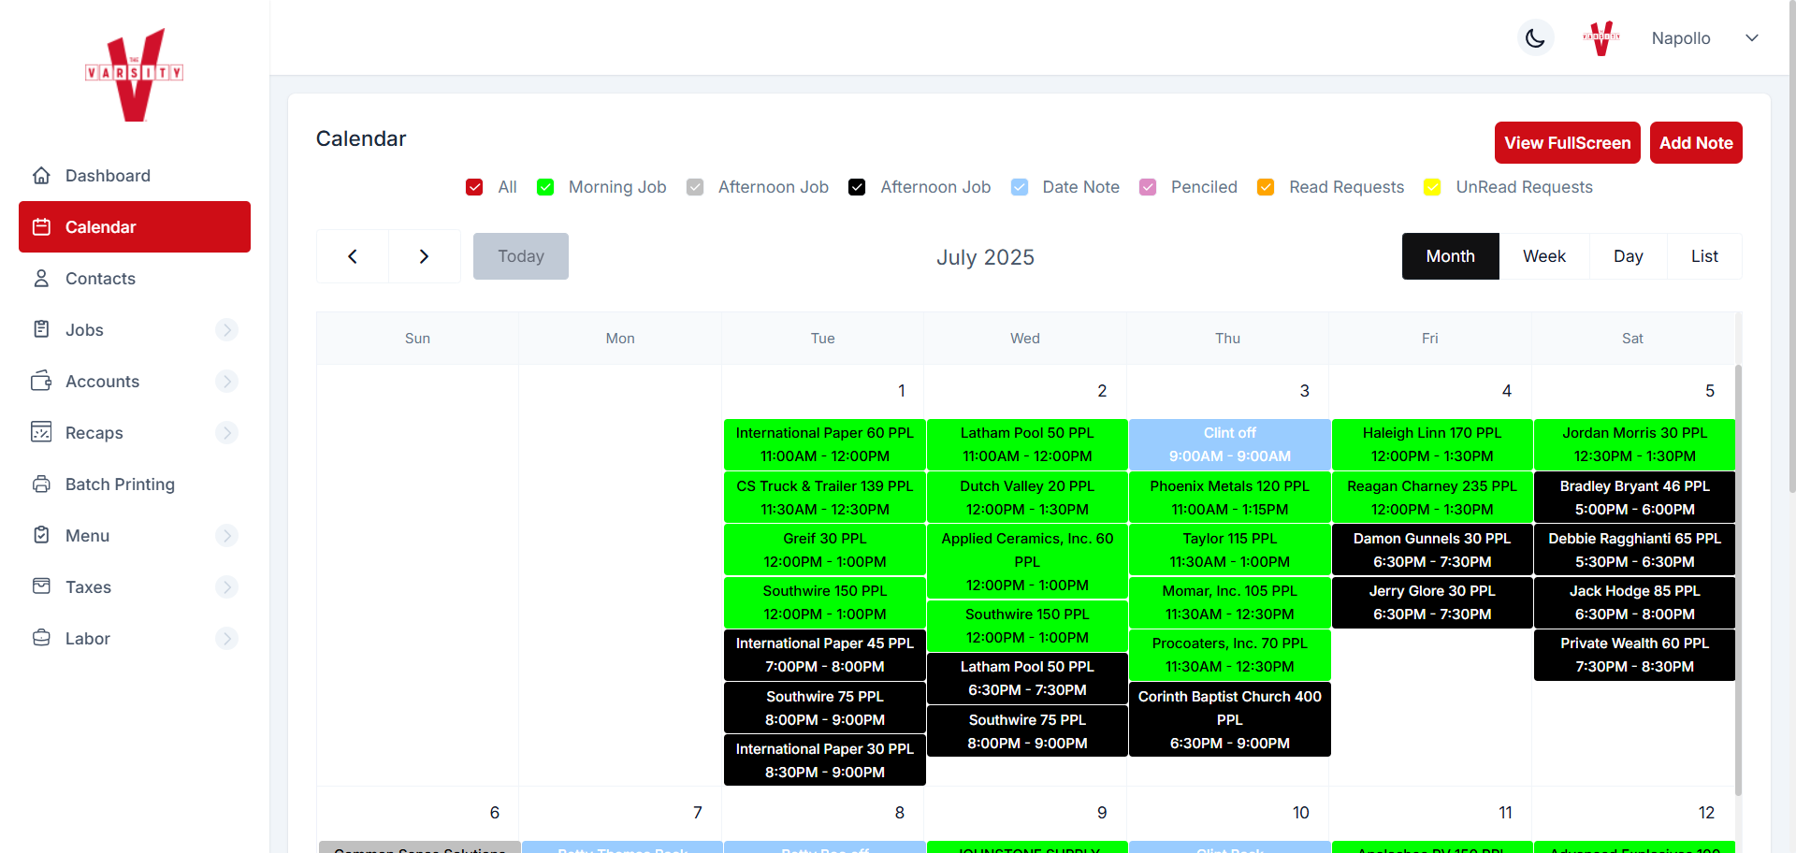Click the Varsity logo in sidebar
1796x853 pixels.
(x=135, y=74)
